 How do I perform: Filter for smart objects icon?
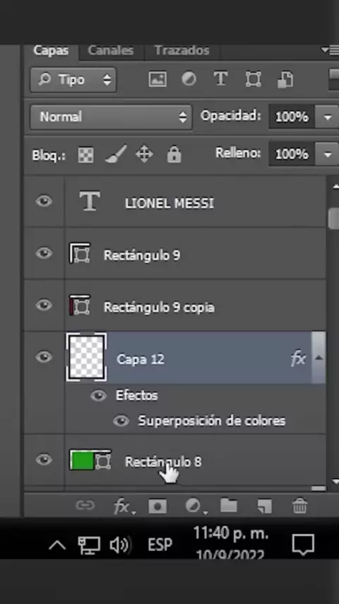coord(285,80)
